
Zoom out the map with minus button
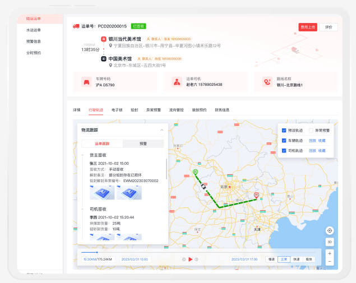[330, 262]
